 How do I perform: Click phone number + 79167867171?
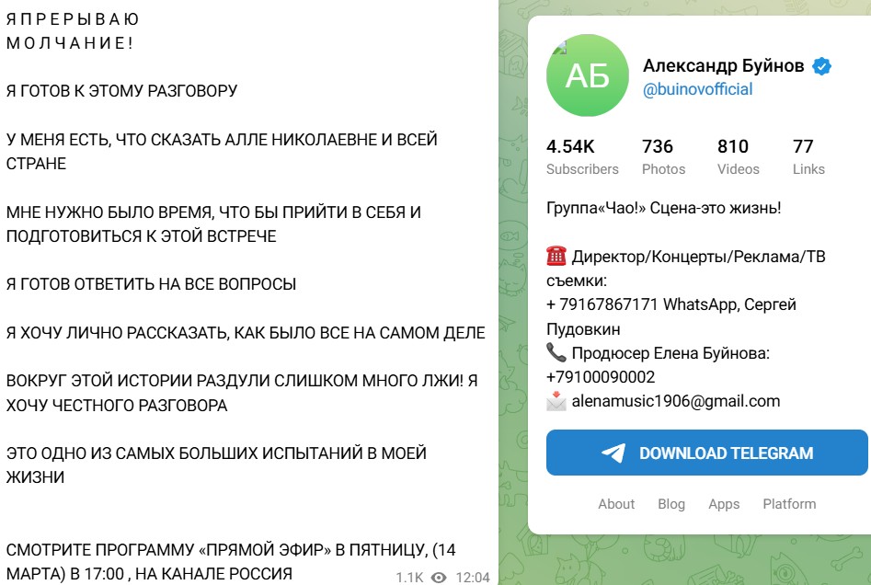[602, 304]
